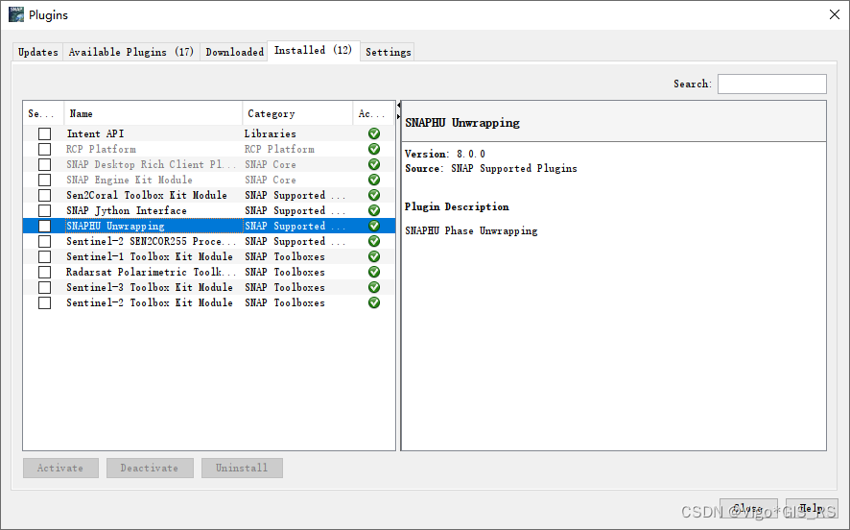
Task: Check the Radarsat Polarimetric Toolkit checkbox
Action: (44, 272)
